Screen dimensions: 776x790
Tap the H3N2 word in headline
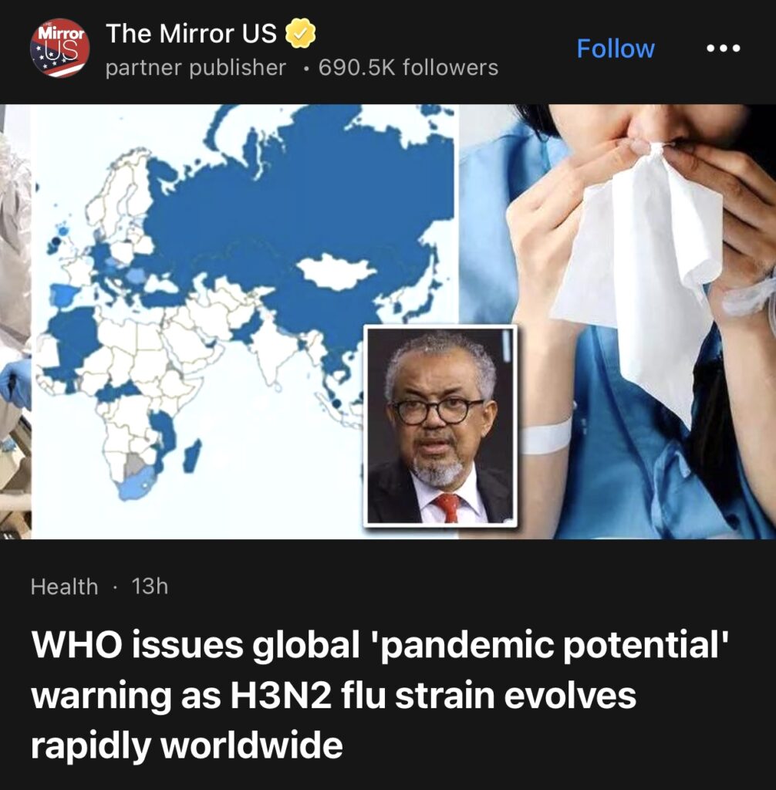click(x=282, y=696)
